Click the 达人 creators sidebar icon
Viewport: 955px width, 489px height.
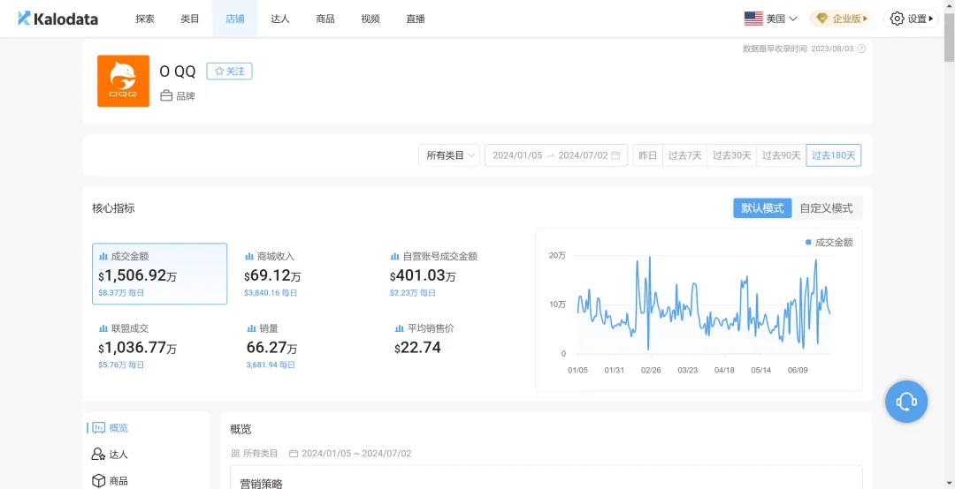tap(99, 455)
